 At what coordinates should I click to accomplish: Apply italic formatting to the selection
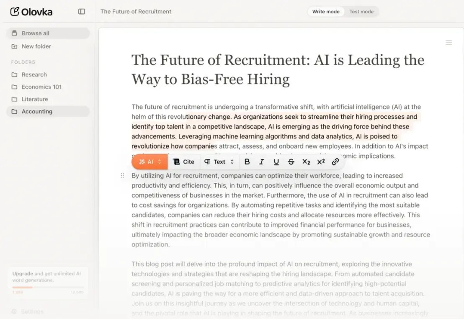tap(261, 161)
